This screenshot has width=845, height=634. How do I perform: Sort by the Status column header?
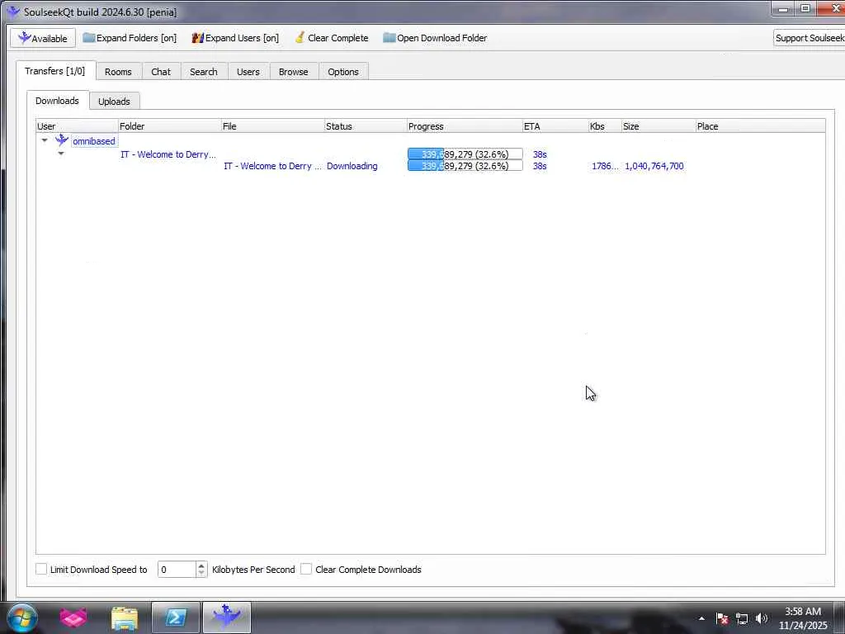pos(366,126)
